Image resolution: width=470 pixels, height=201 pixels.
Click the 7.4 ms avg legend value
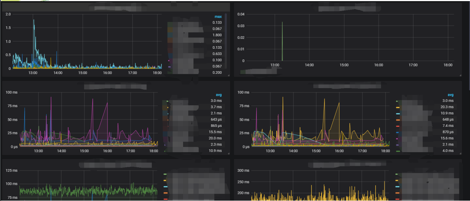(448, 125)
